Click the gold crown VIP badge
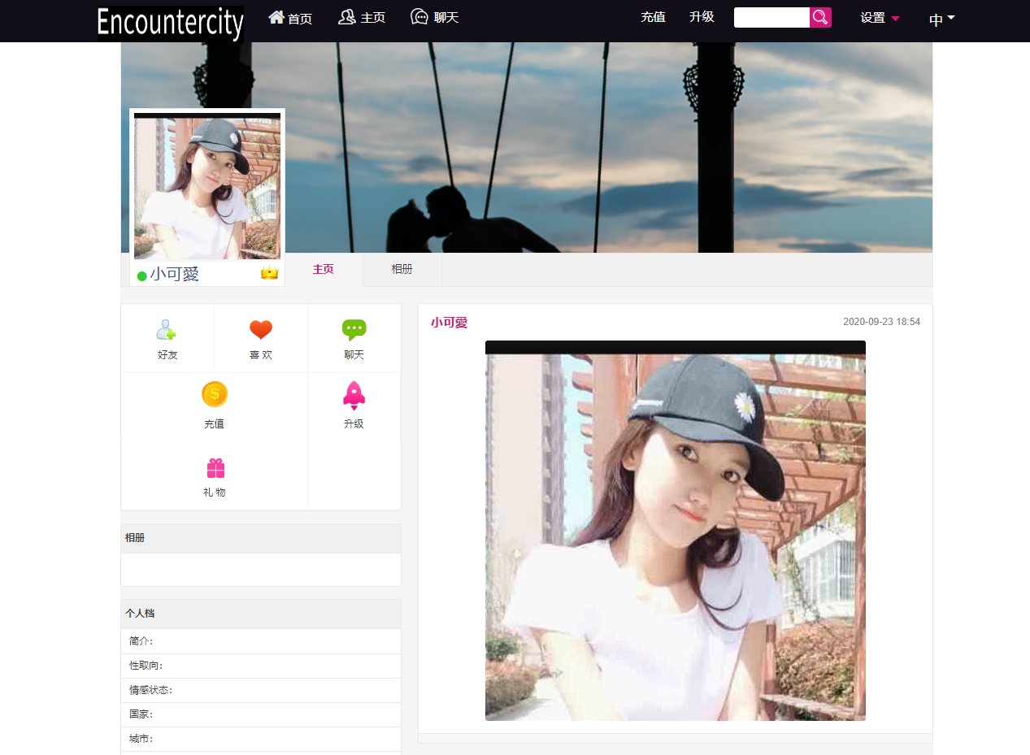Screen dimensions: 1030x755 [x=269, y=273]
